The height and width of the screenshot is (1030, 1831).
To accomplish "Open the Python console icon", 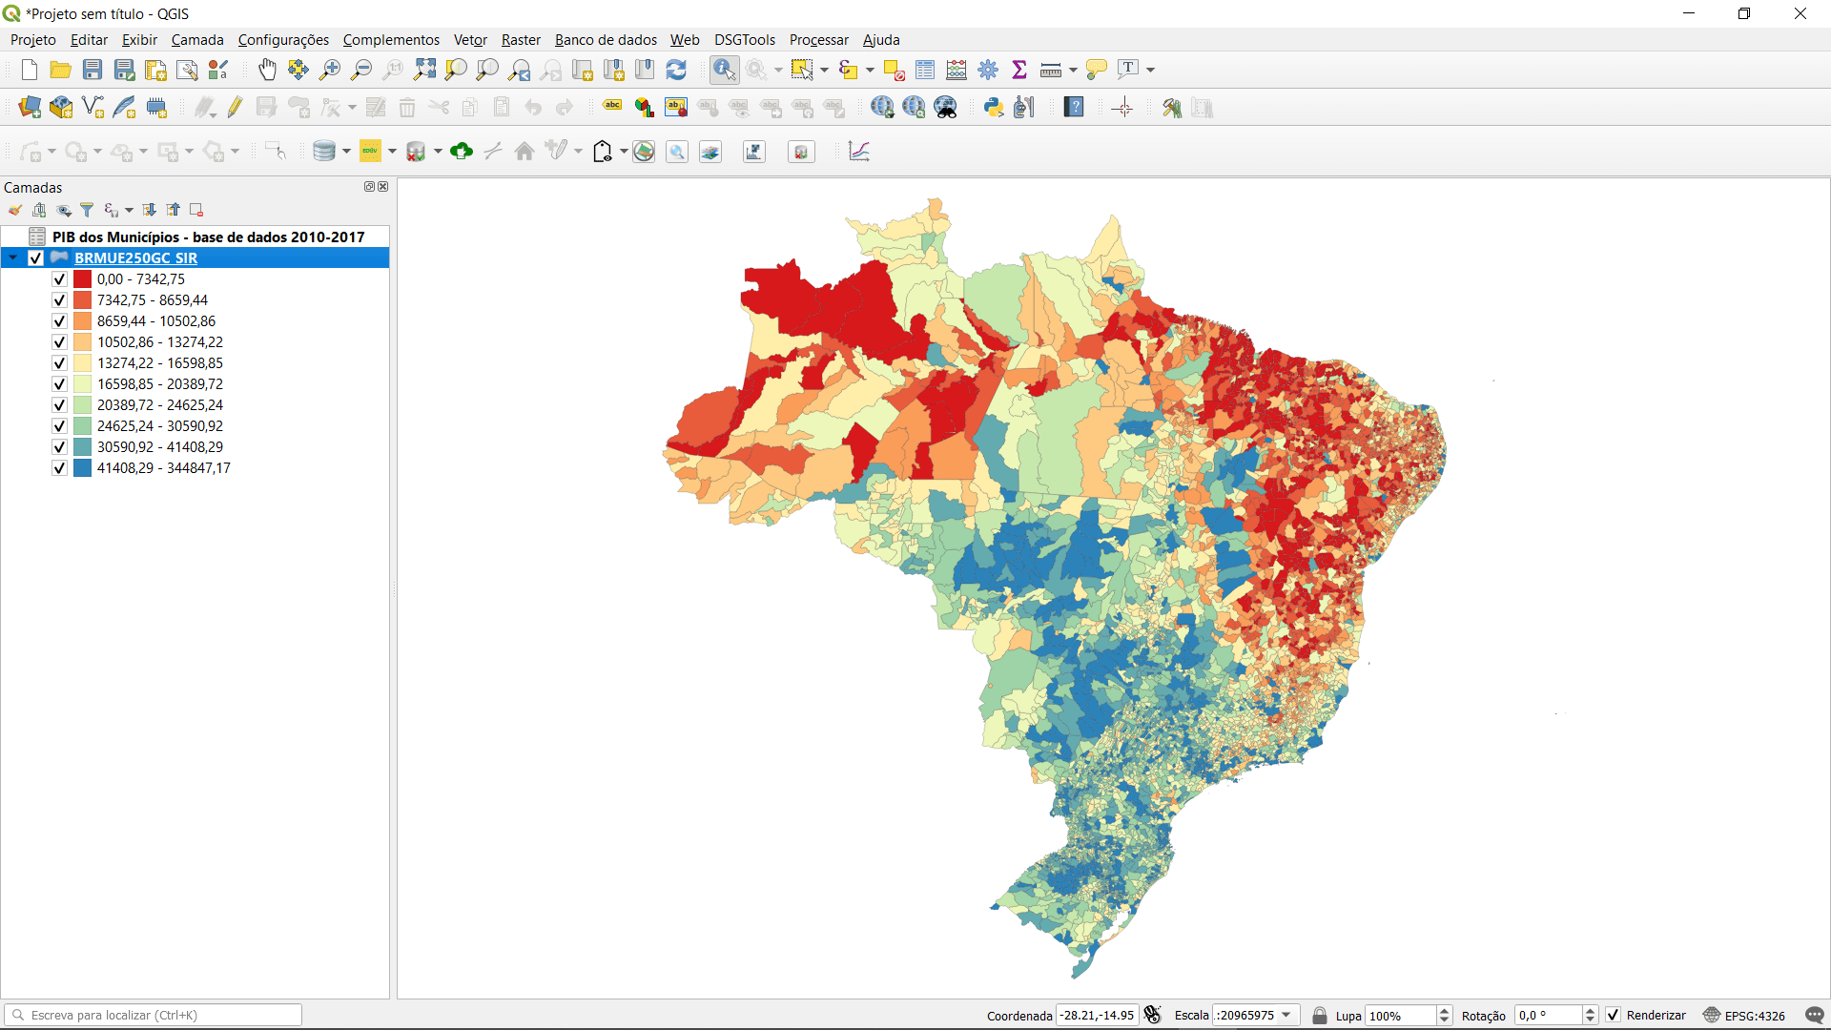I will [994, 108].
